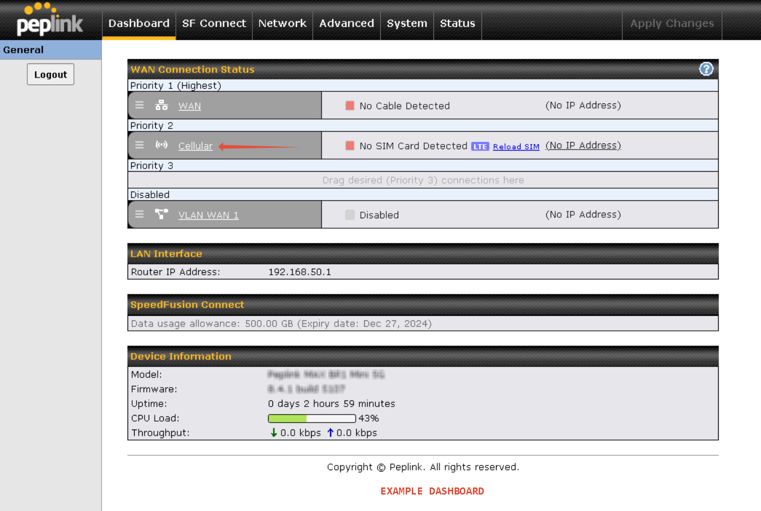This screenshot has width=761, height=511.
Task: Click the Priority 3 drop area
Action: point(423,180)
